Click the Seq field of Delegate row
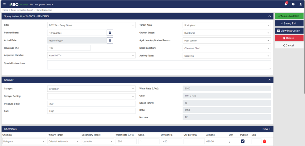This screenshot has height=146, width=305. [x=256, y=141]
